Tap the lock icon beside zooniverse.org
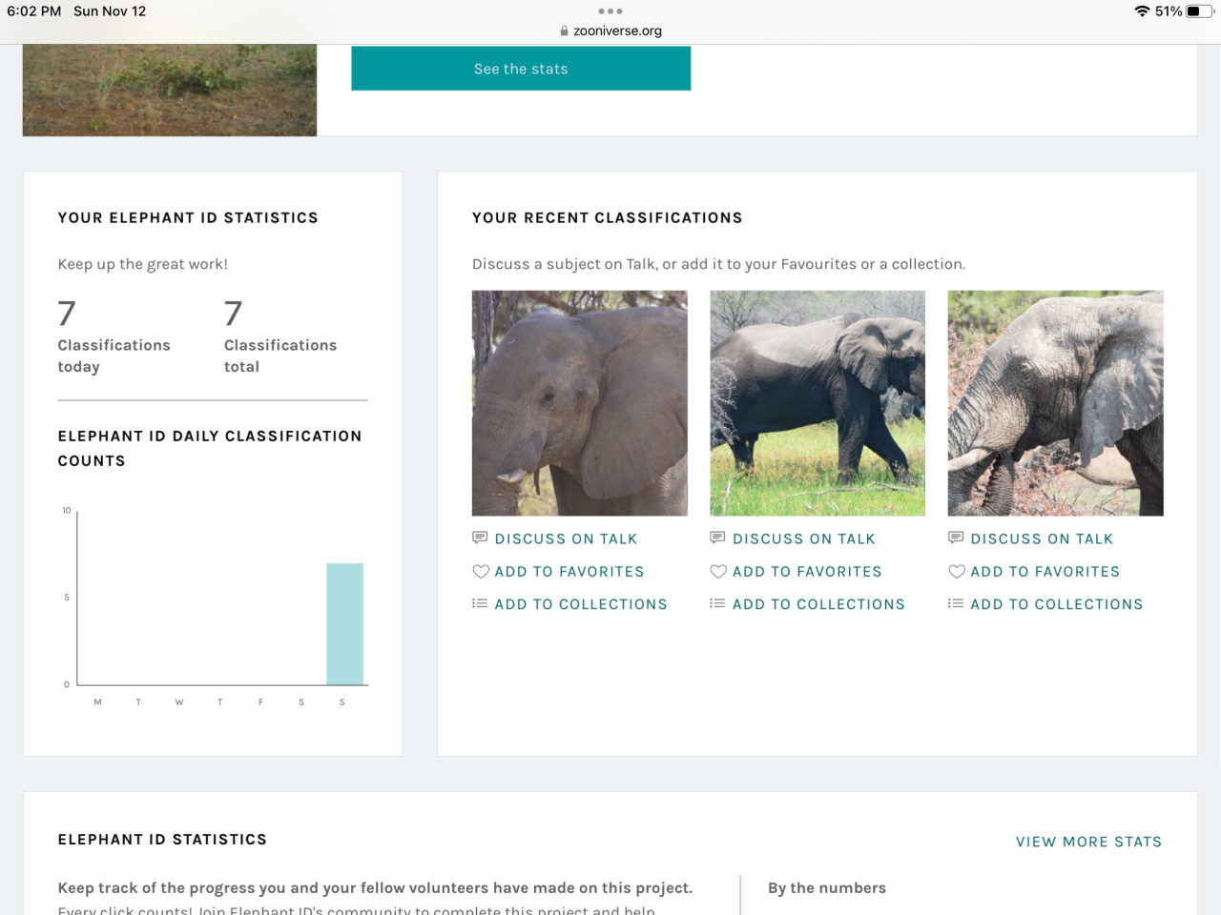 click(565, 30)
